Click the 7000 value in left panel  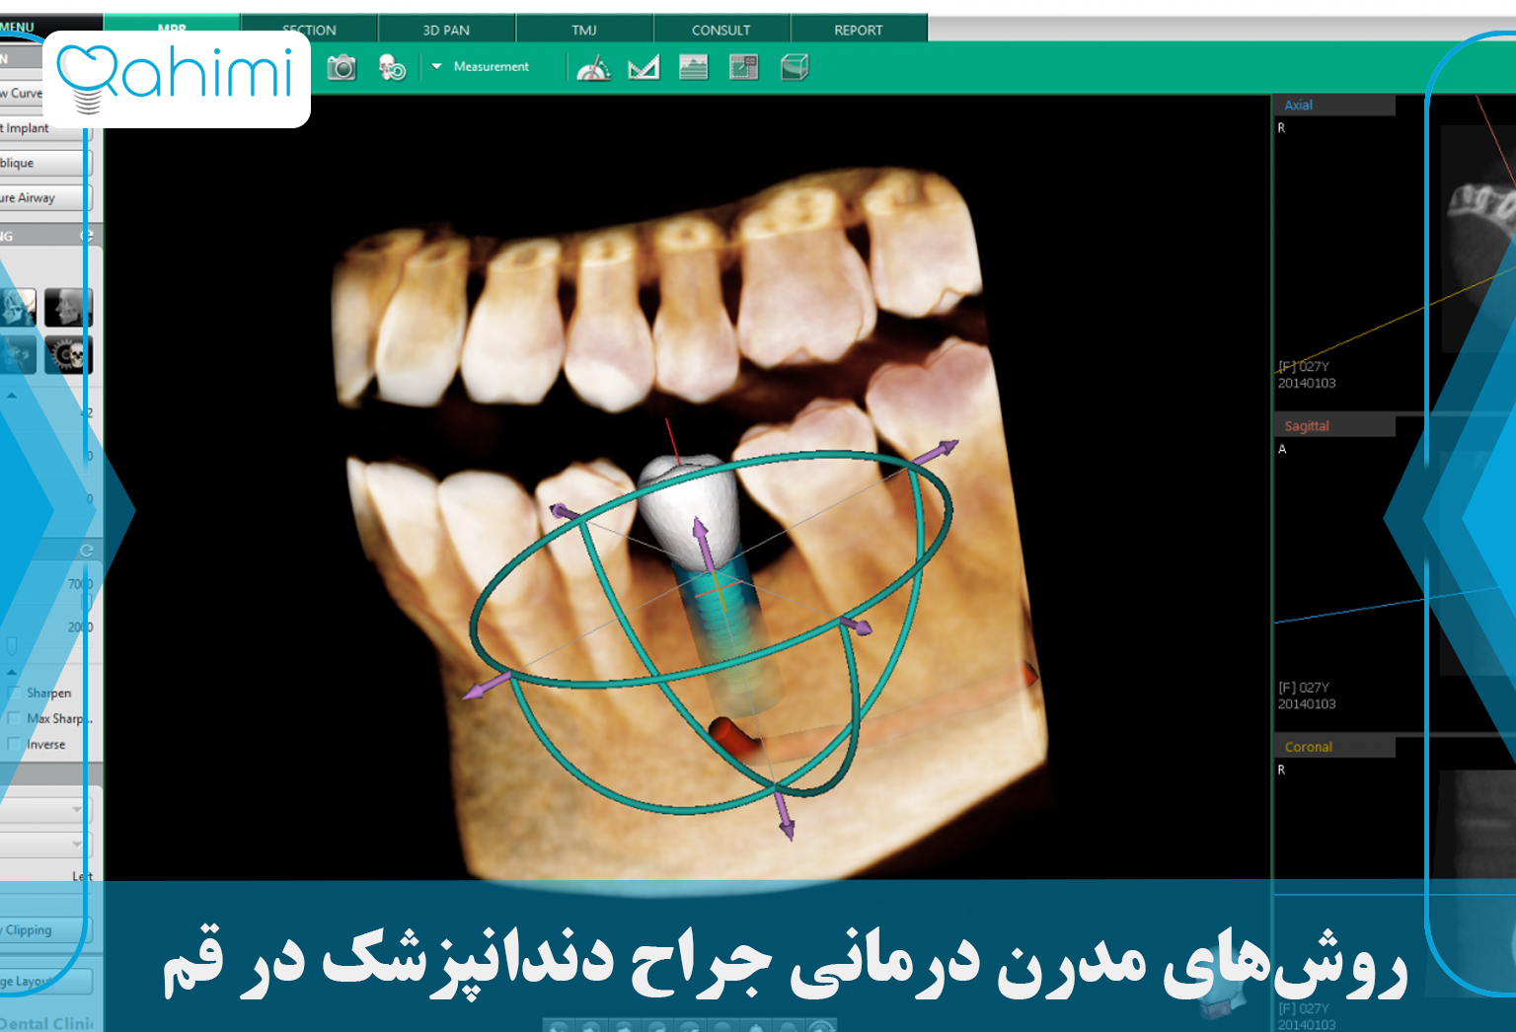(x=80, y=584)
